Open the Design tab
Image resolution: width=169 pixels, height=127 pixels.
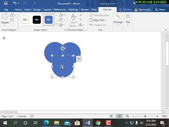(x=37, y=10)
